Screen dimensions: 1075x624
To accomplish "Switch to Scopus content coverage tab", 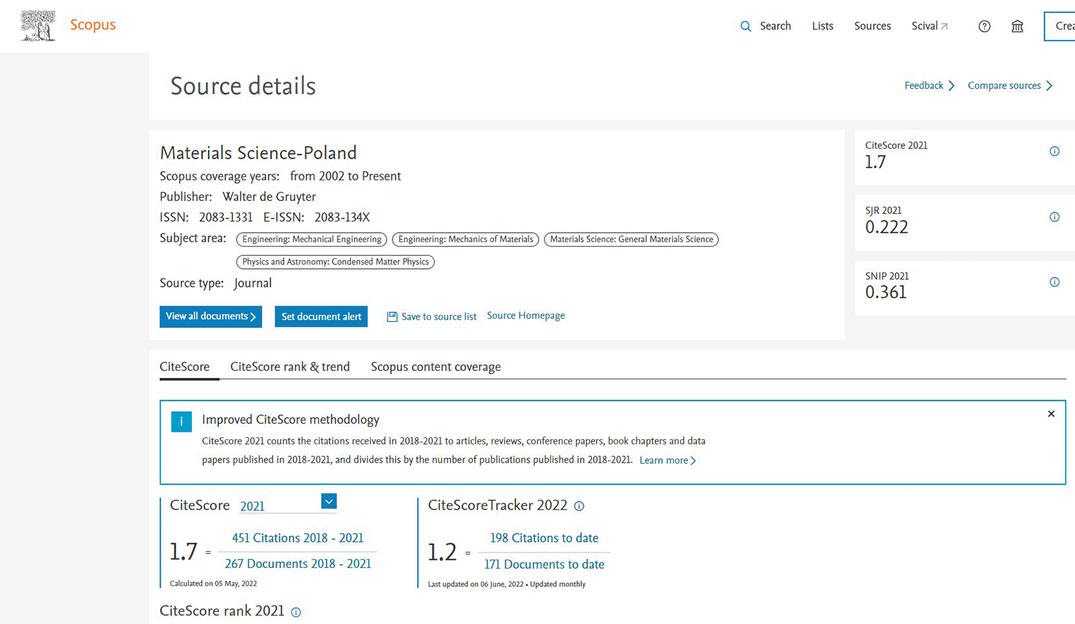I will click(x=435, y=367).
